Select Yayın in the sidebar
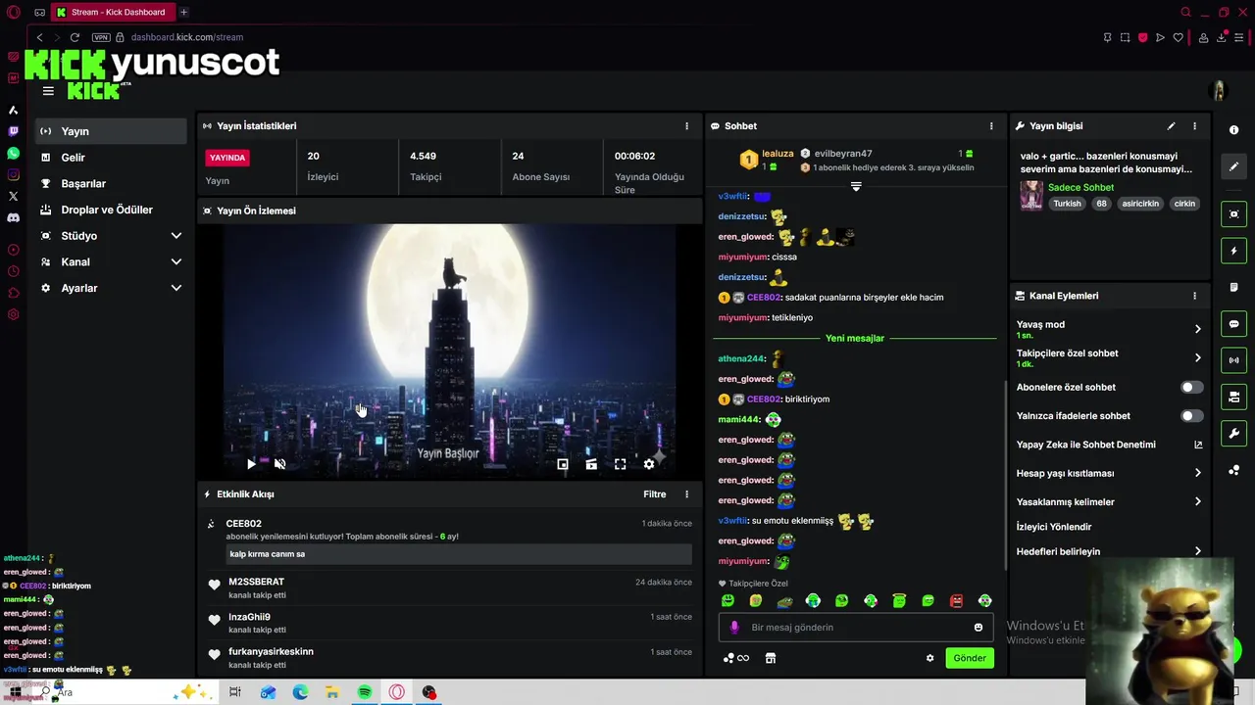This screenshot has width=1255, height=705. (111, 131)
